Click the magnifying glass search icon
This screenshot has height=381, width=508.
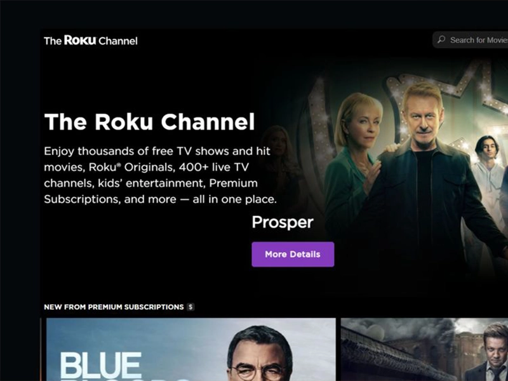[x=441, y=40]
